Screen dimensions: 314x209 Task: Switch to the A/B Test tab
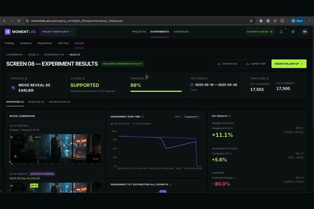[63, 43]
